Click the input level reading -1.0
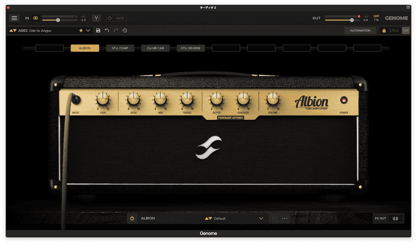The image size is (417, 244). point(83,20)
